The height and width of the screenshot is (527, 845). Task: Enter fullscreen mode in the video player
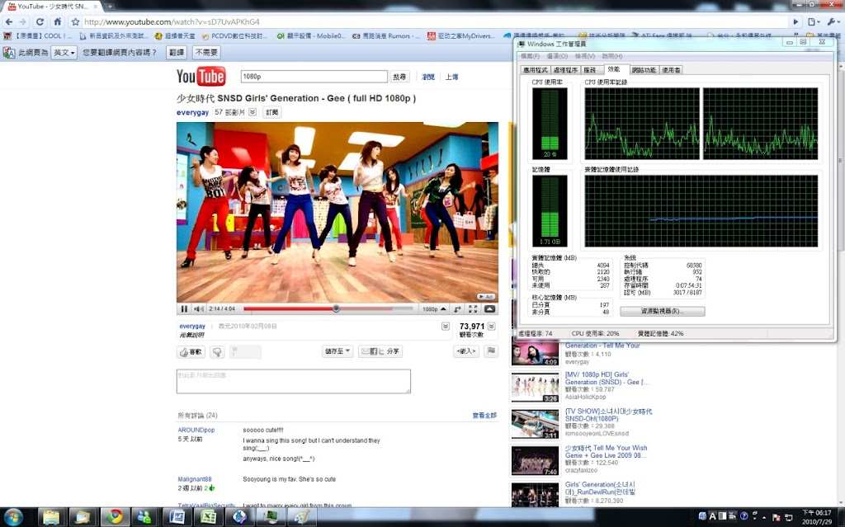473,308
